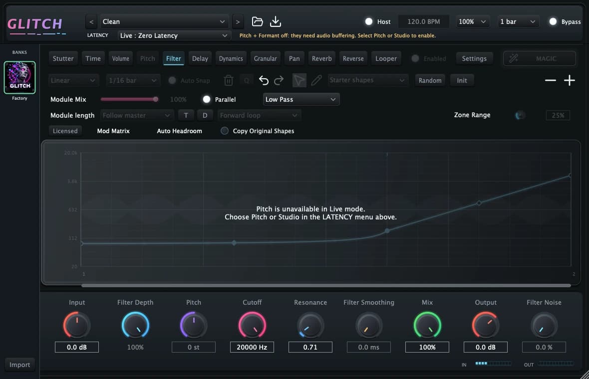589x379 pixels.
Task: Click the 20000 Hz cutoff value field
Action: (252, 347)
